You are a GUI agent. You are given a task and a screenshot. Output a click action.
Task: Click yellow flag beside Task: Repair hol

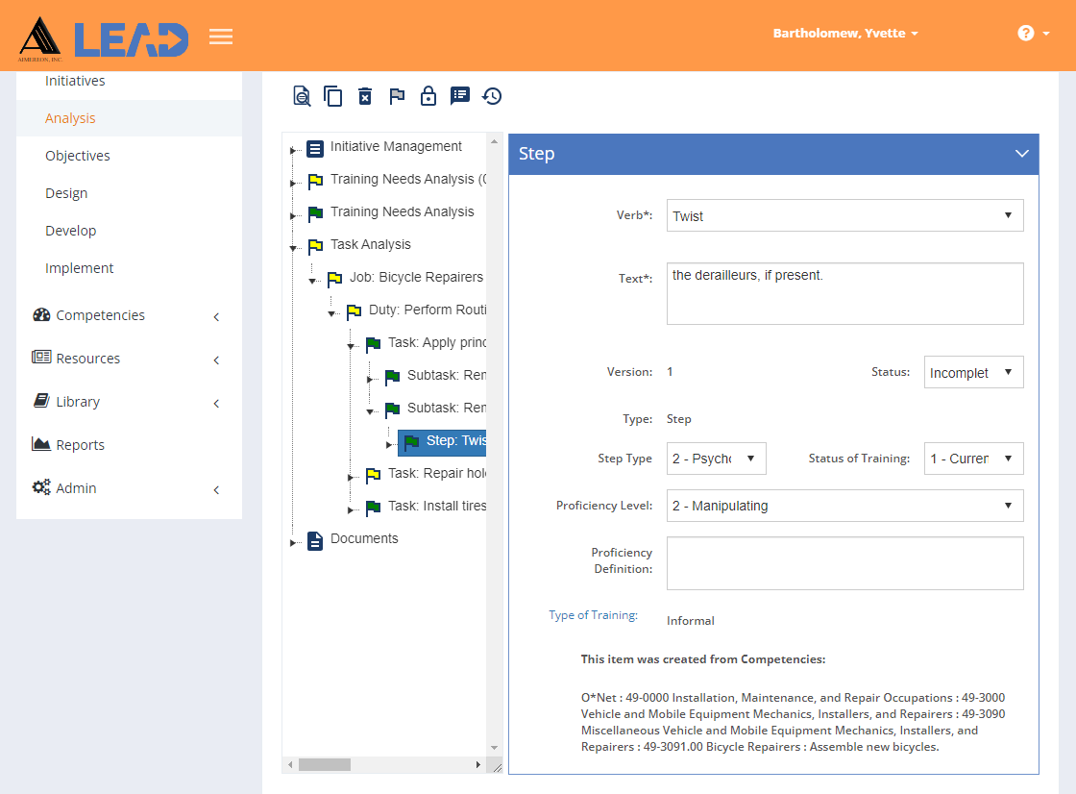coord(374,475)
